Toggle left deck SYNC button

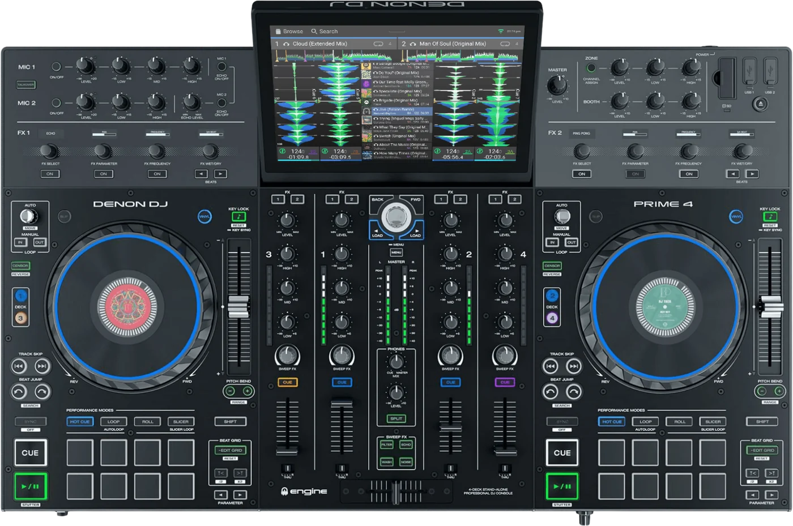tap(30, 421)
